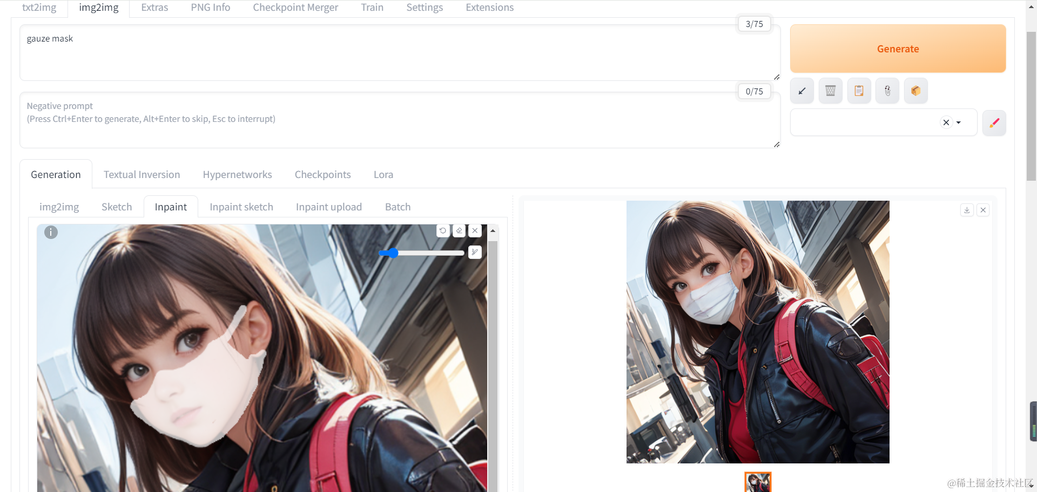Viewport: 1037px width, 492px height.
Task: Open the Extensions tab
Action: pos(490,8)
